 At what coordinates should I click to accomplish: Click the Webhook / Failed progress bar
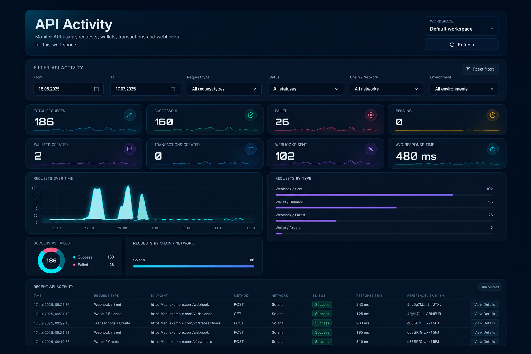pyautogui.click(x=384, y=221)
